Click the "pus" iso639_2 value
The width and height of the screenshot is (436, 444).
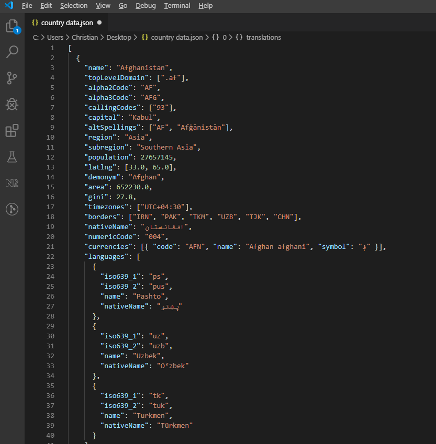tap(159, 287)
